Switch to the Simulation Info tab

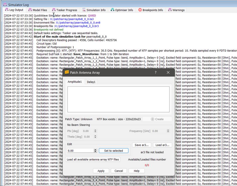click(x=94, y=10)
